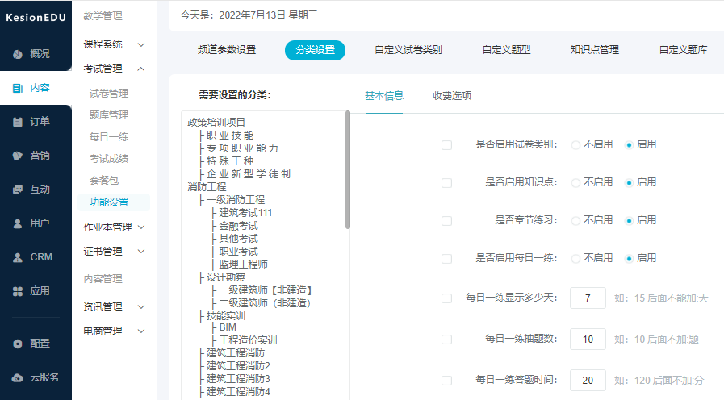This screenshot has width=724, height=400.
Task: Open the 用户 users sidebar icon
Action: pos(18,223)
